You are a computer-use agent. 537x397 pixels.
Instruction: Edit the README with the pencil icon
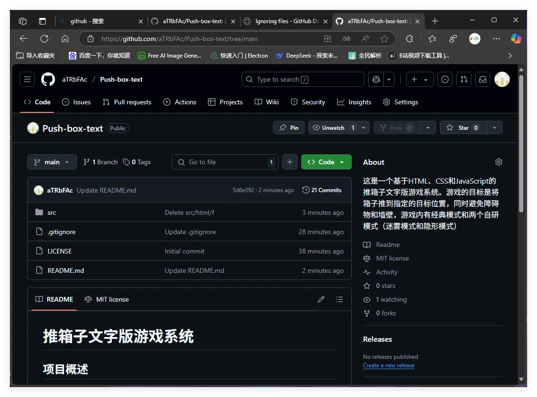coord(321,299)
